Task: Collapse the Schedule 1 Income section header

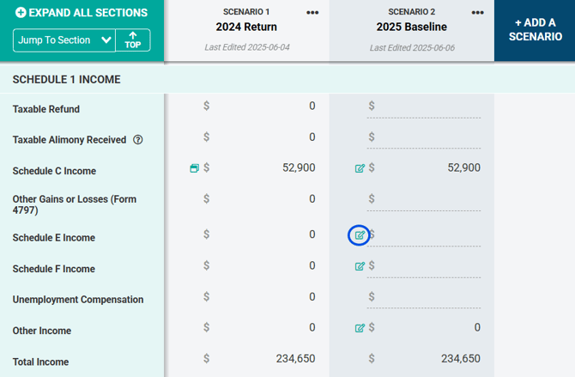Action: coord(67,79)
